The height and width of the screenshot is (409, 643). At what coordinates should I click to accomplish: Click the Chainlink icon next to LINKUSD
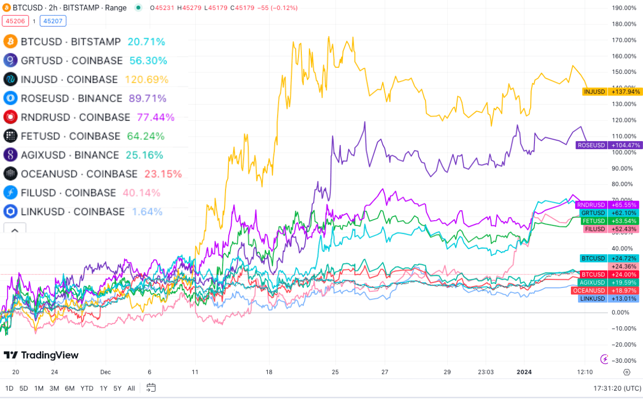coord(10,212)
